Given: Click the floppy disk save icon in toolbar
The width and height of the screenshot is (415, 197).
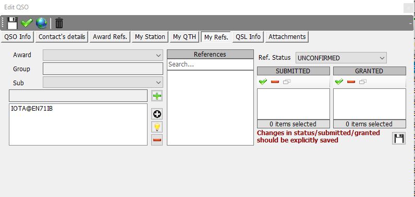Looking at the screenshot, I should [x=12, y=23].
